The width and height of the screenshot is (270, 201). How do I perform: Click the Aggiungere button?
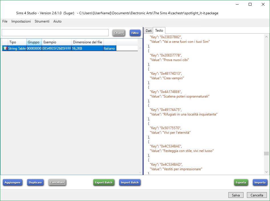point(12,182)
